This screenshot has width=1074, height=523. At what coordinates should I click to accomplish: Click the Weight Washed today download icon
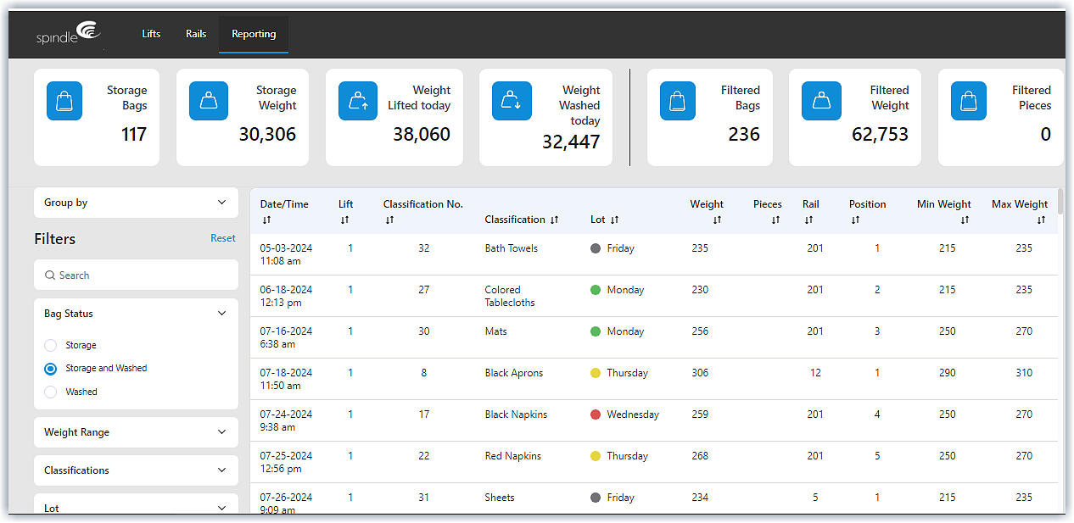pos(512,100)
